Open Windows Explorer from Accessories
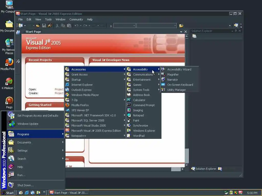262x196 pixels. pyautogui.click(x=144, y=131)
